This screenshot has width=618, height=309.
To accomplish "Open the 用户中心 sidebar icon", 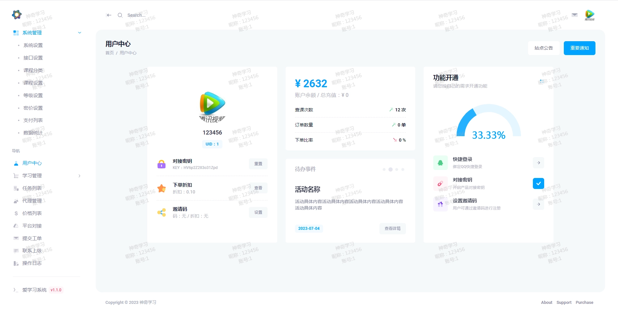I will click(16, 163).
